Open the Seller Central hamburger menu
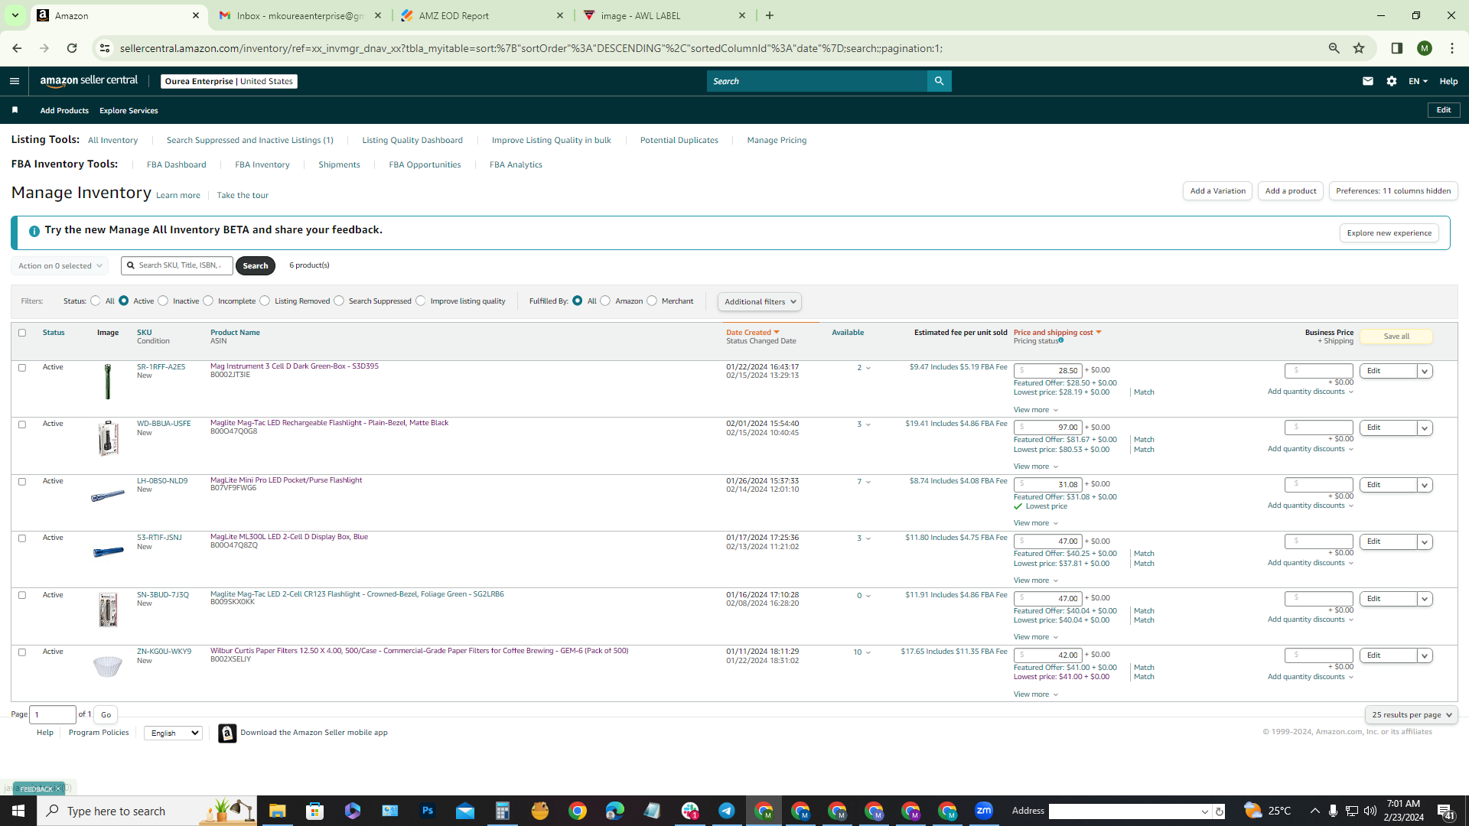The image size is (1469, 826). 14,81
